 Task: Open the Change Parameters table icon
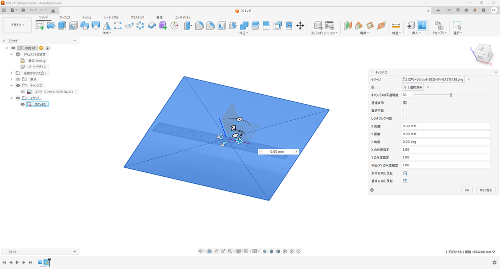coord(329,26)
